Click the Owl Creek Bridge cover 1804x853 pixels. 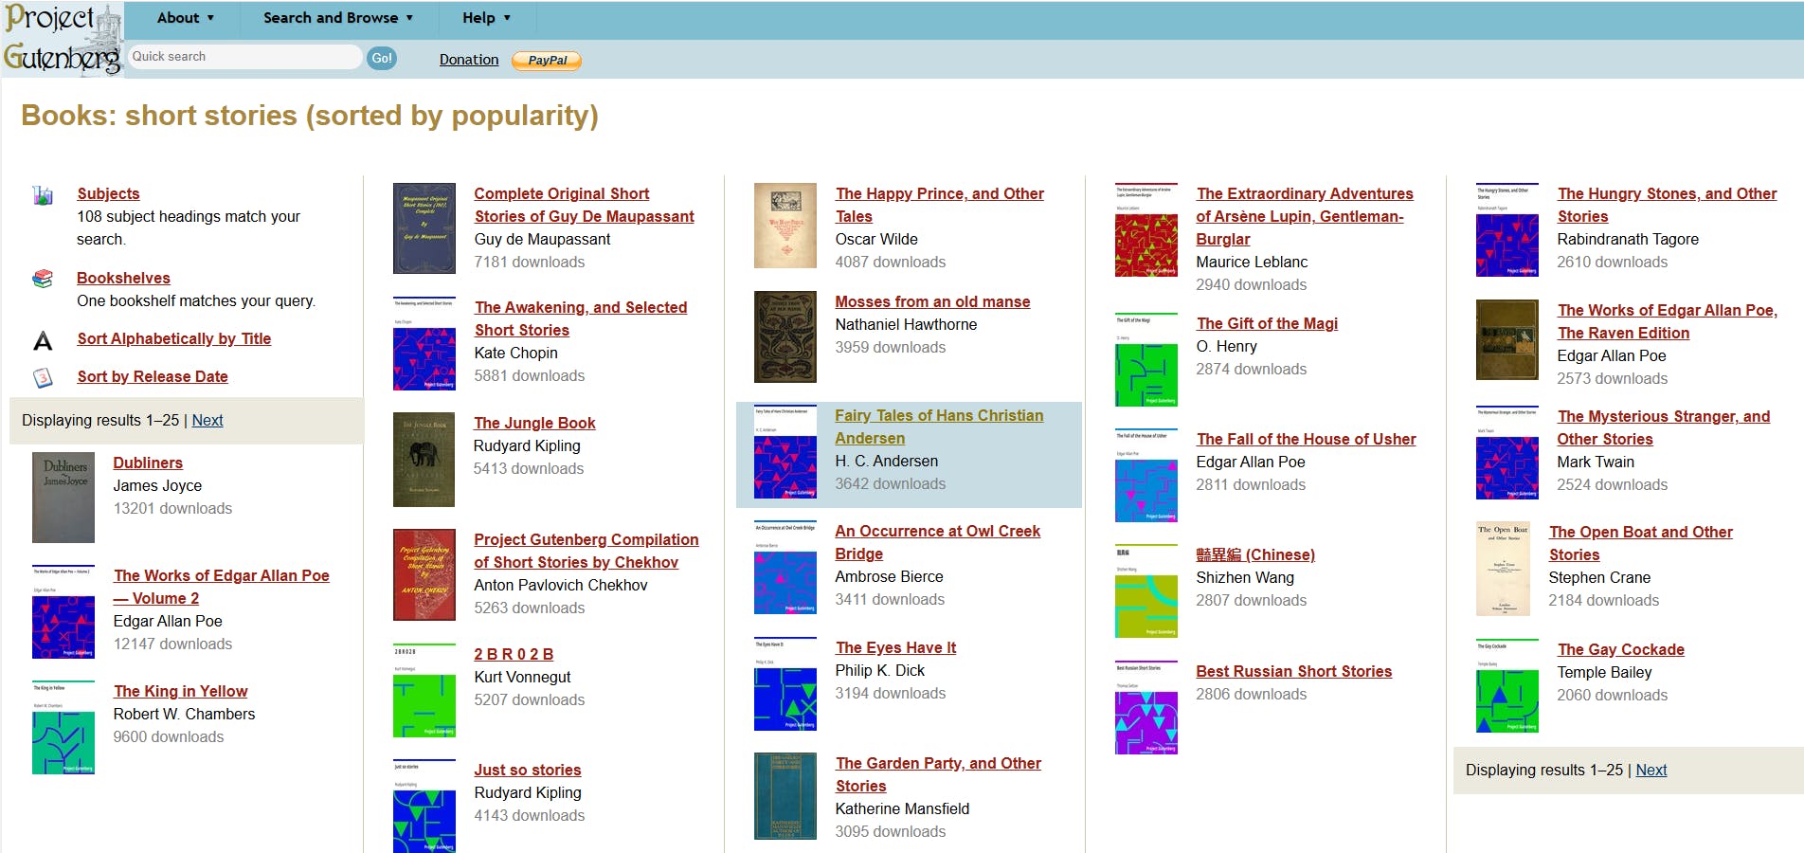pyautogui.click(x=785, y=568)
